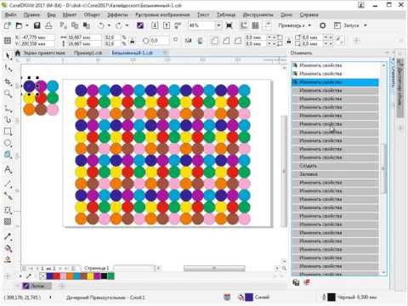Click the Paste icon
The image size is (408, 306).
[x=87, y=25]
